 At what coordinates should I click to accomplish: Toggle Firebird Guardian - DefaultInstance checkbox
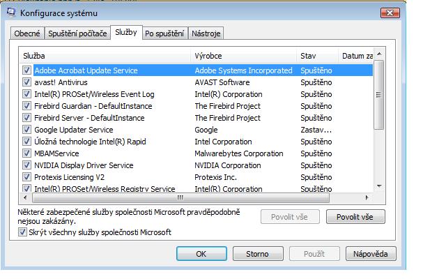click(26, 106)
